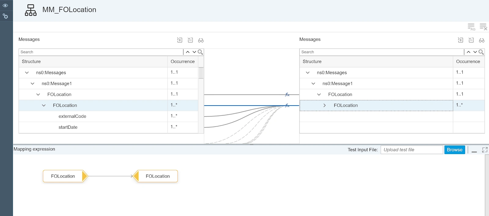Go to previous match in source search
The image size is (489, 216).
(x=188, y=52)
